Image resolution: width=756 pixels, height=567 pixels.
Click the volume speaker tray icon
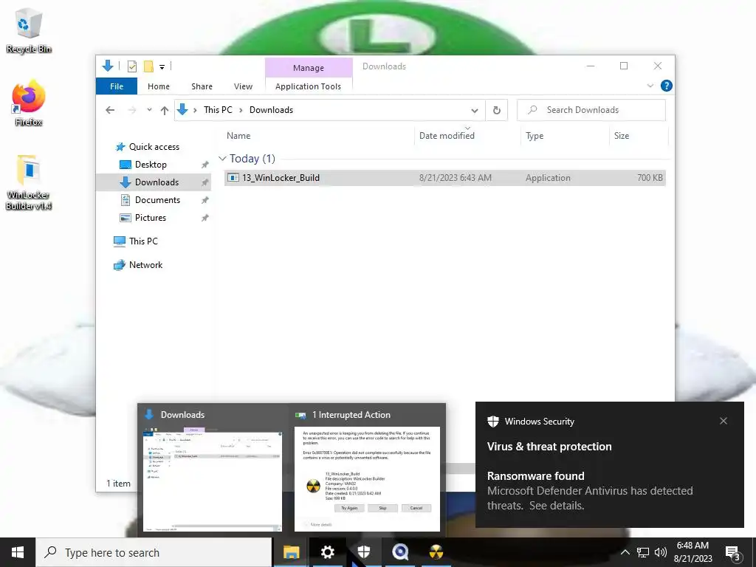(x=660, y=552)
